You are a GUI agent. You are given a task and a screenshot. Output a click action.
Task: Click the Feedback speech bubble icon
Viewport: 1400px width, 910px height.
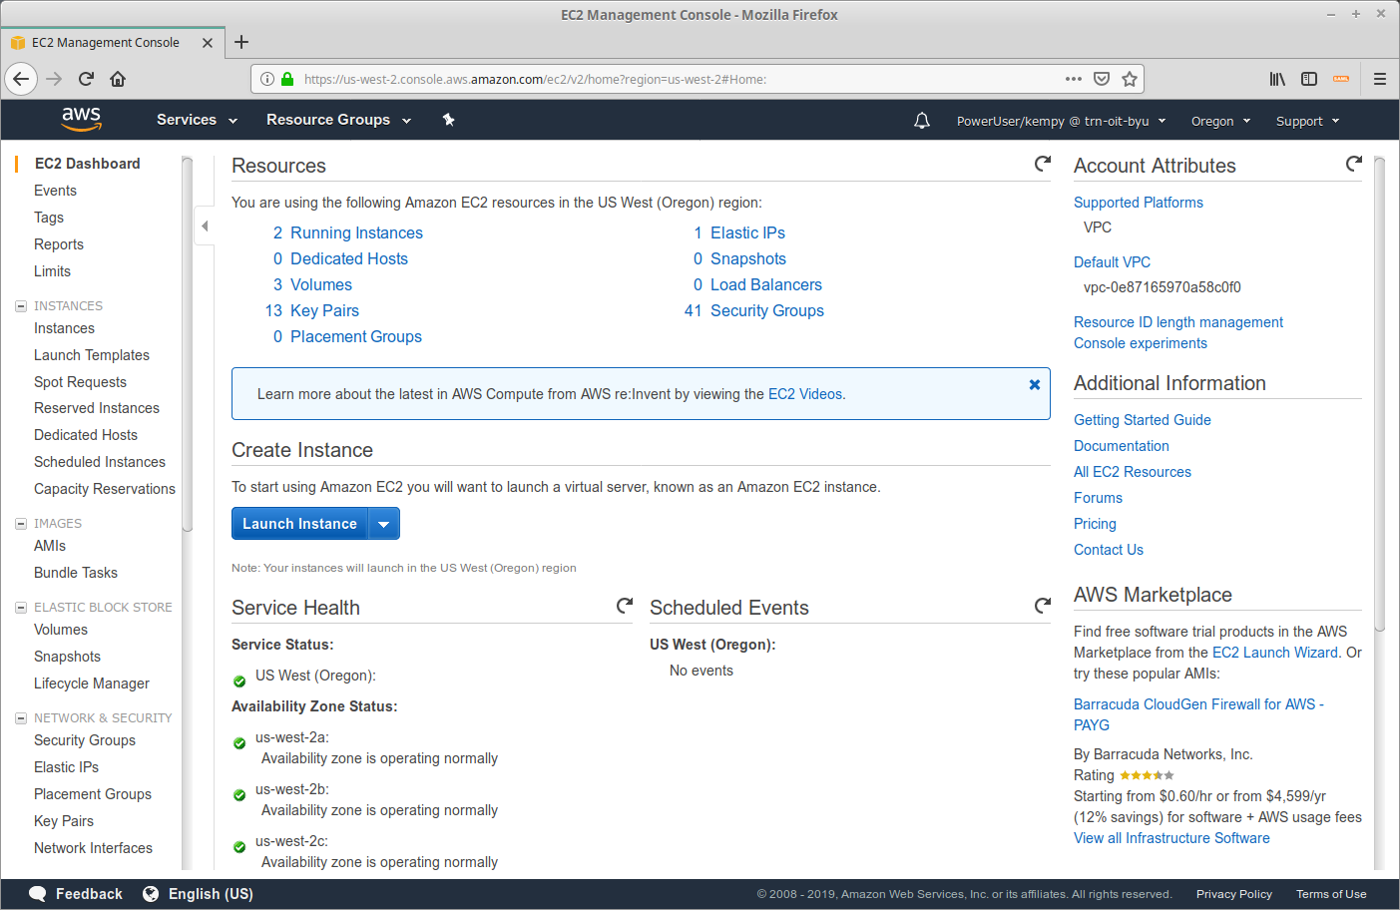click(38, 894)
